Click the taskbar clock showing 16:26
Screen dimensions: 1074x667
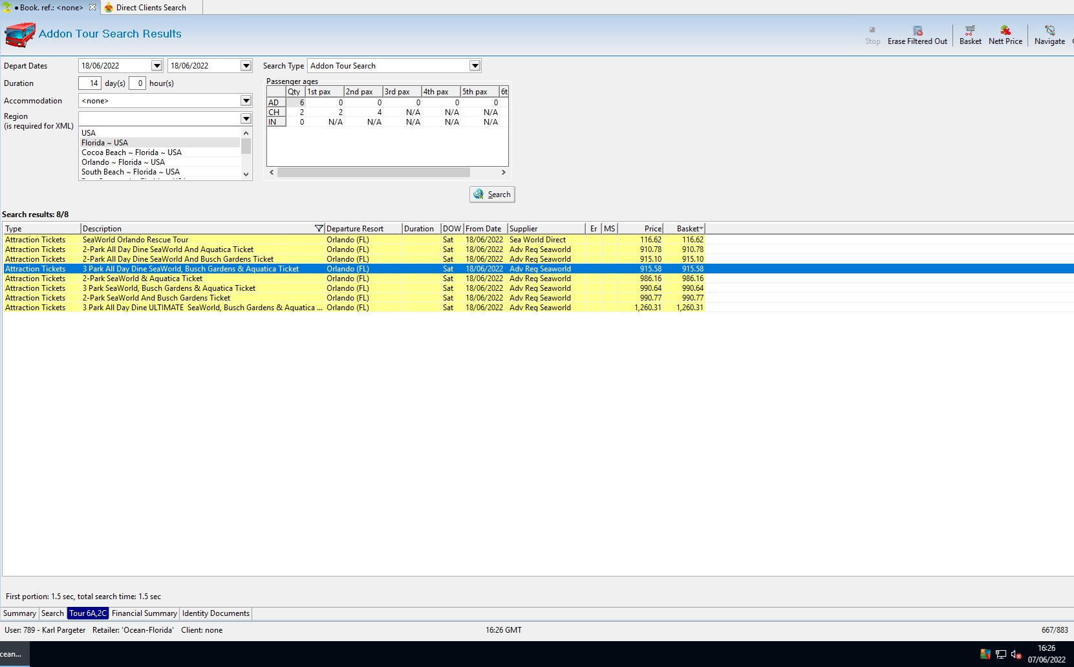coord(1046,648)
